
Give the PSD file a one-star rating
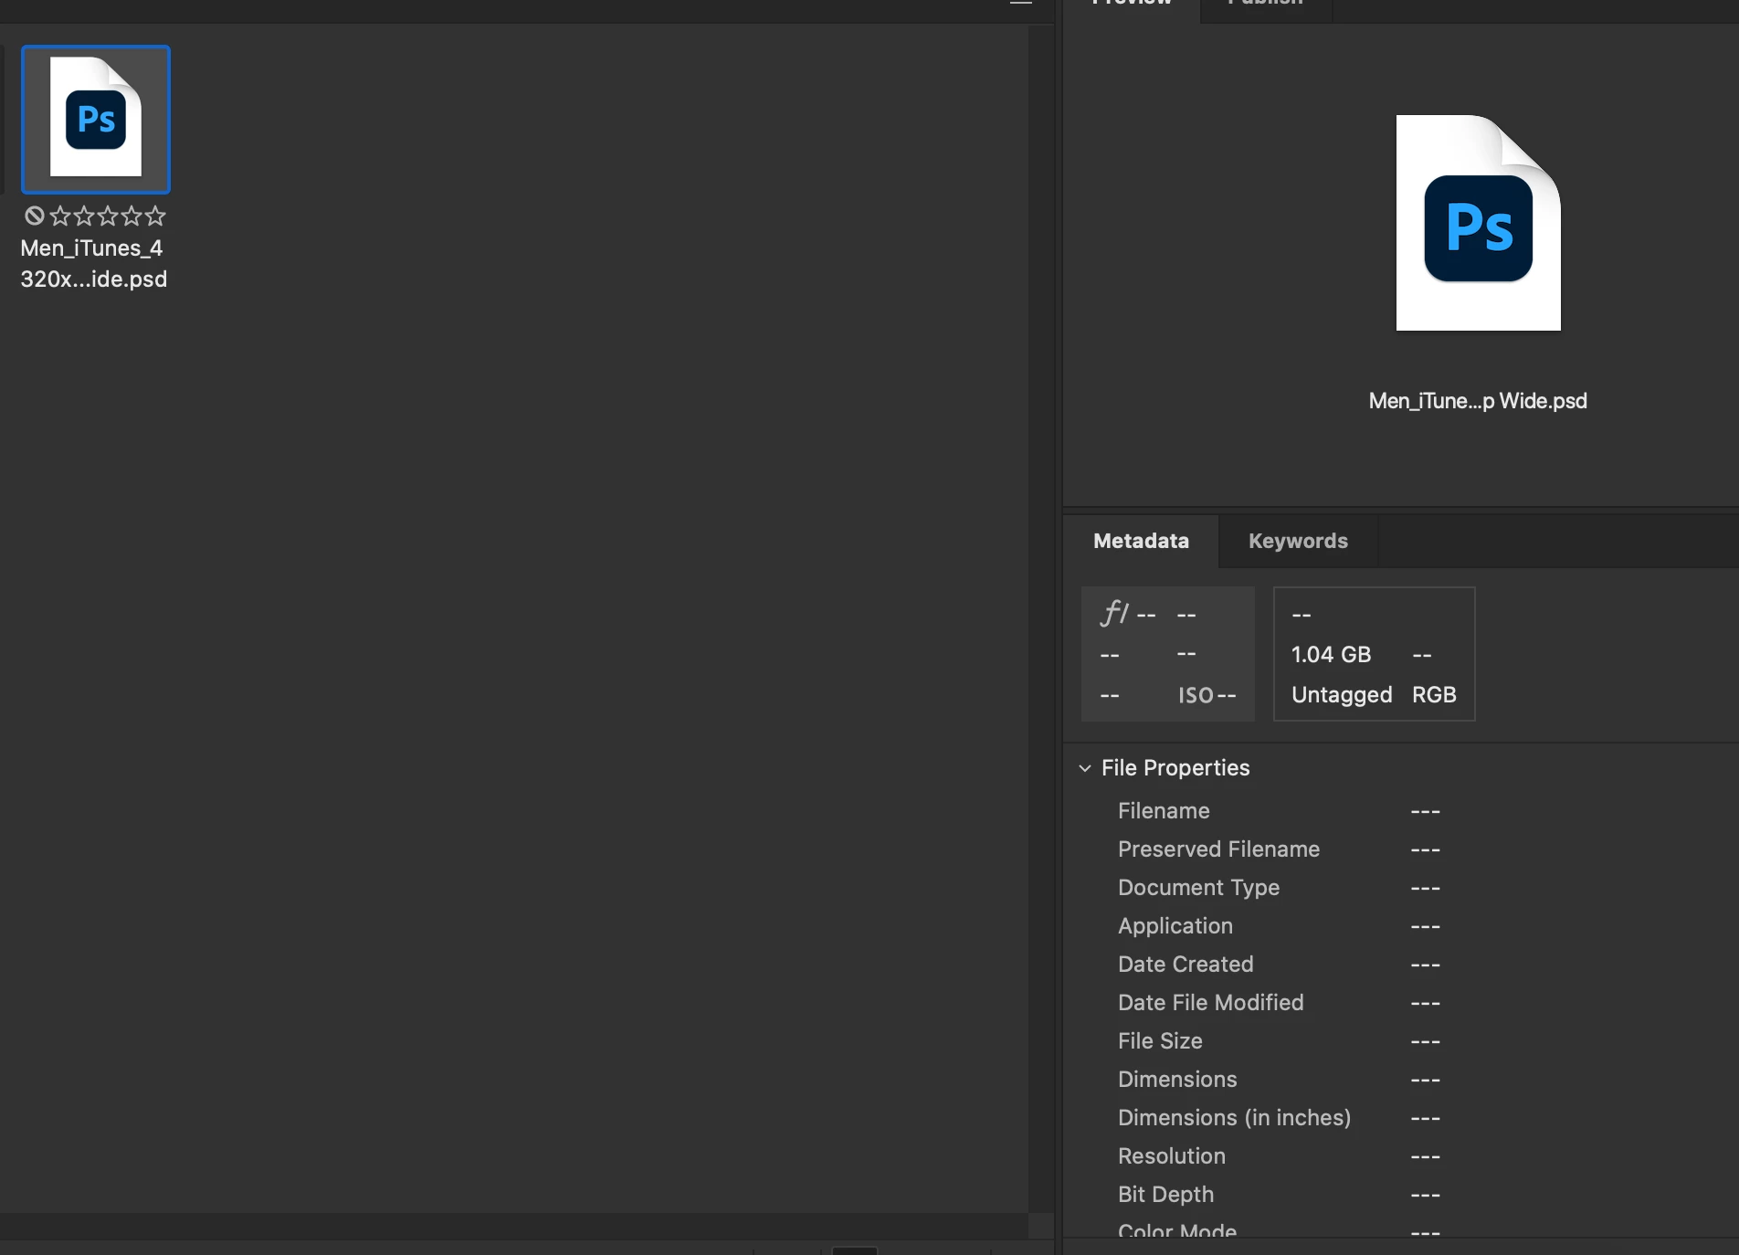coord(60,216)
